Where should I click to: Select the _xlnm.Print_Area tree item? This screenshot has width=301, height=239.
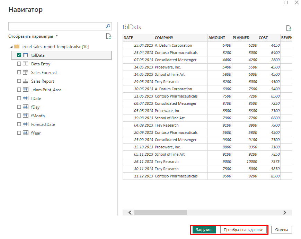click(46, 90)
